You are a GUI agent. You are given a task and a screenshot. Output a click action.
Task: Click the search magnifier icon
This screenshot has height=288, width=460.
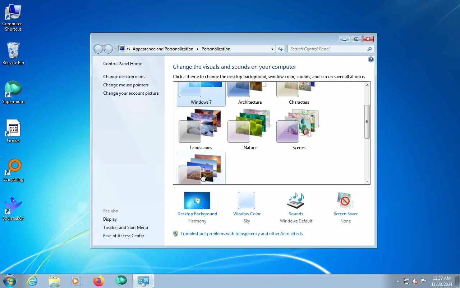tap(369, 49)
